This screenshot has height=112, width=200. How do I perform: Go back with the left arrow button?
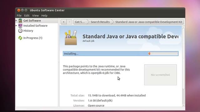64,22
